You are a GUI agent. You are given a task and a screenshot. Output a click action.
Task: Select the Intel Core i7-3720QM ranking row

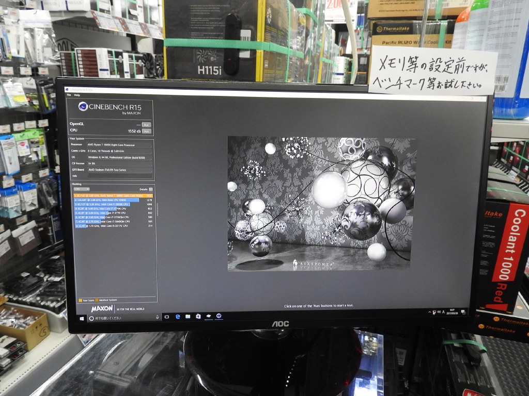pyautogui.click(x=114, y=217)
